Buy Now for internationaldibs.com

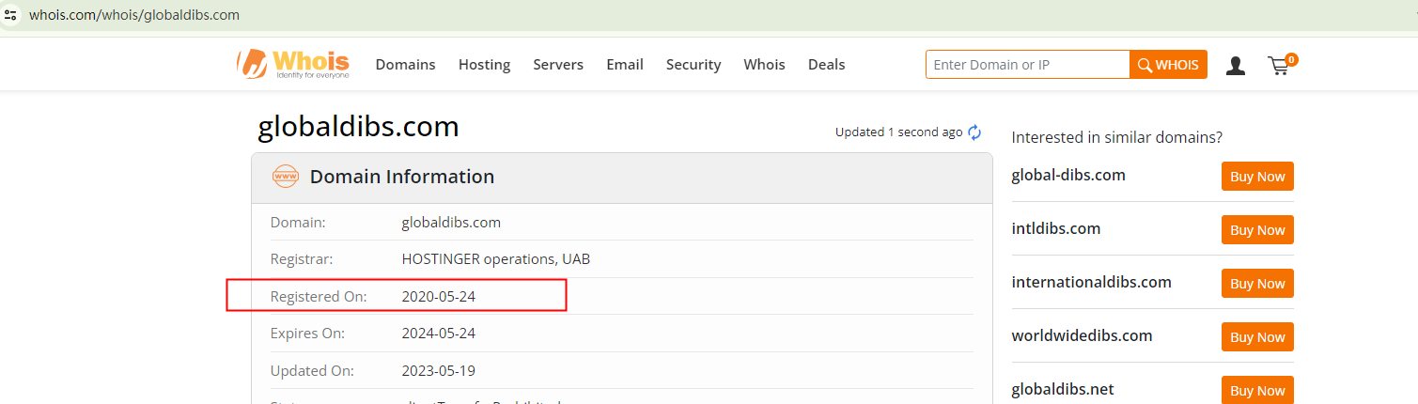pyautogui.click(x=1257, y=284)
